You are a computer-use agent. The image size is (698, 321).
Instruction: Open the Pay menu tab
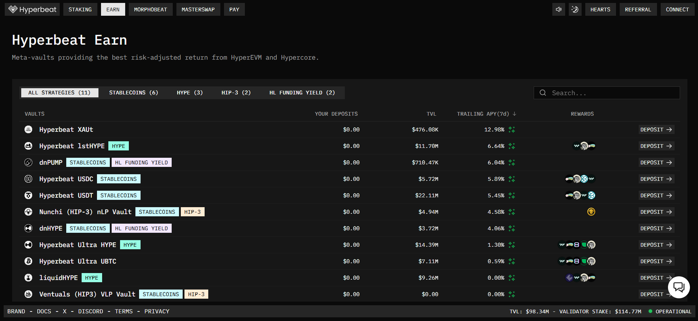(x=234, y=10)
